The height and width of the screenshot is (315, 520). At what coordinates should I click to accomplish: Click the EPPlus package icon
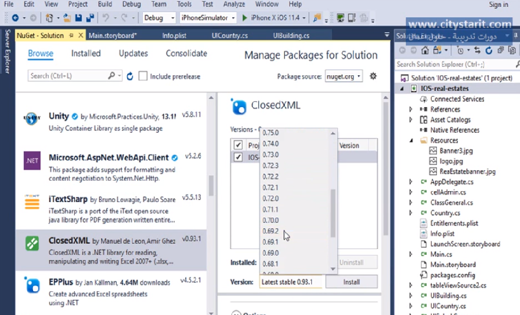tap(32, 285)
